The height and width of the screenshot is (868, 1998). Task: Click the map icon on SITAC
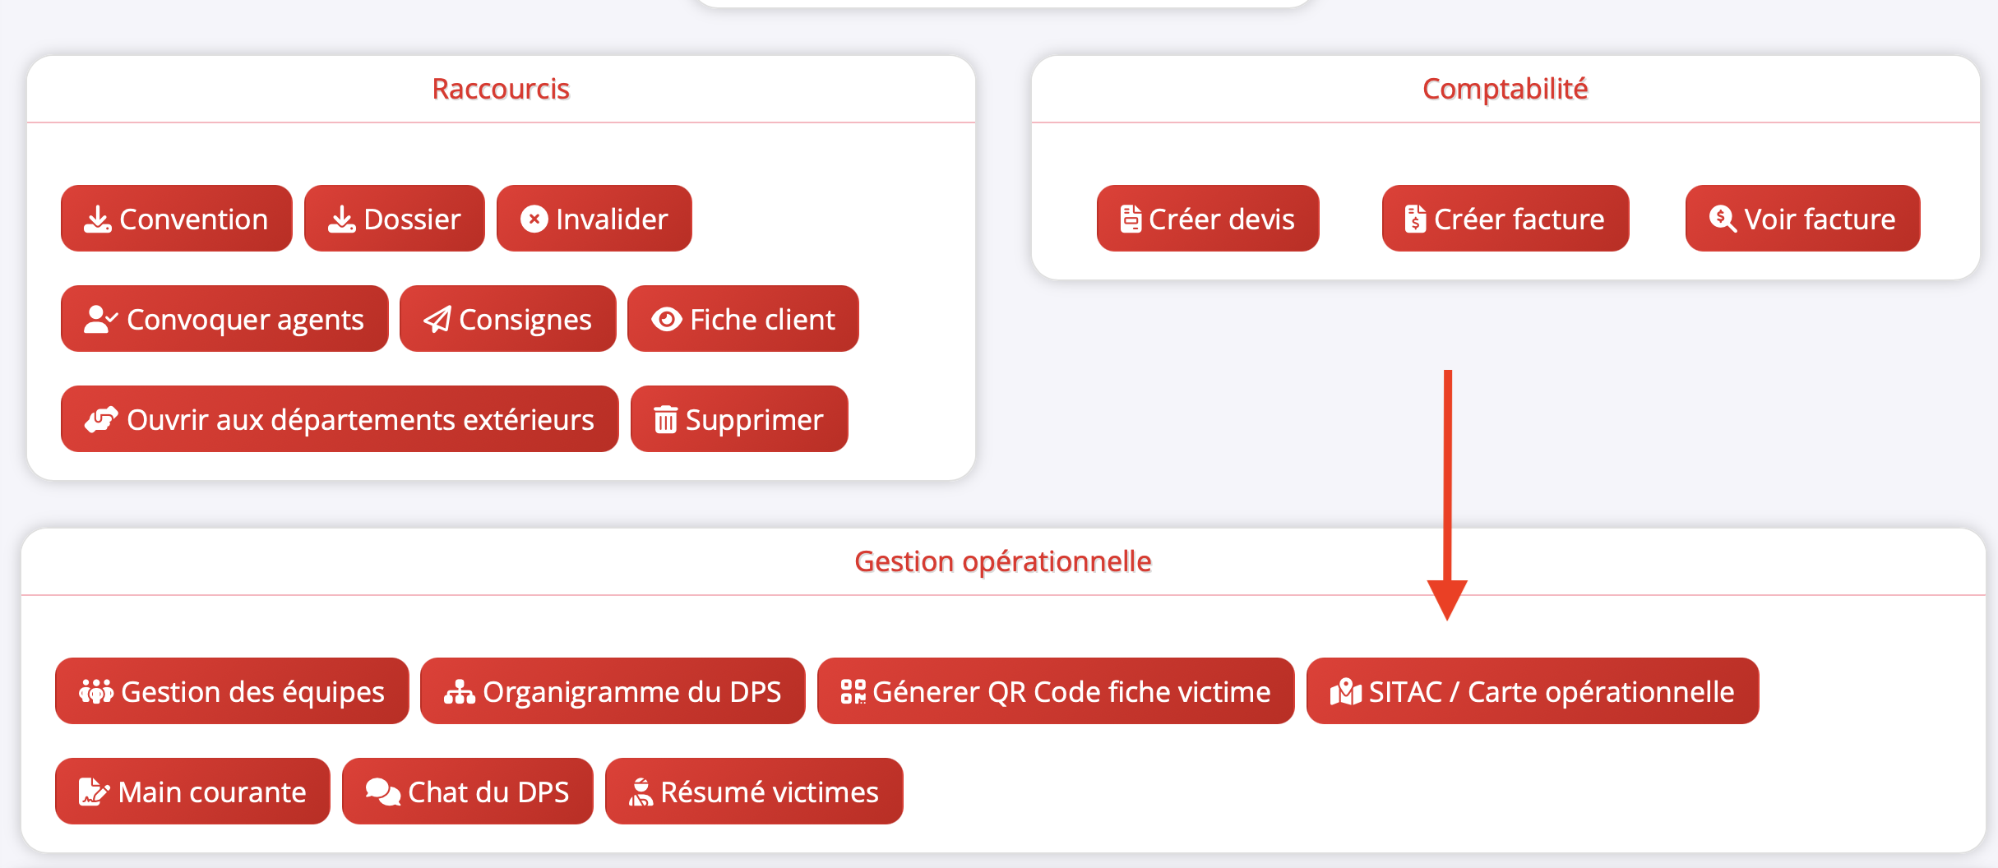pyautogui.click(x=1346, y=692)
